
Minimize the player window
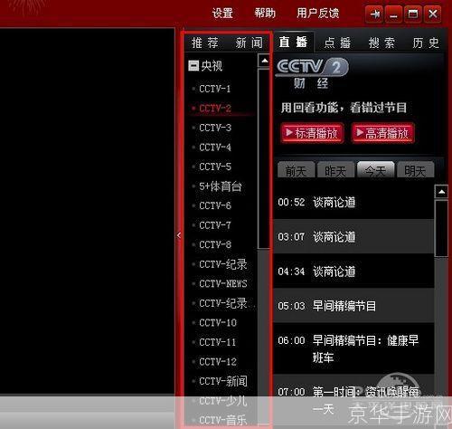(393, 14)
